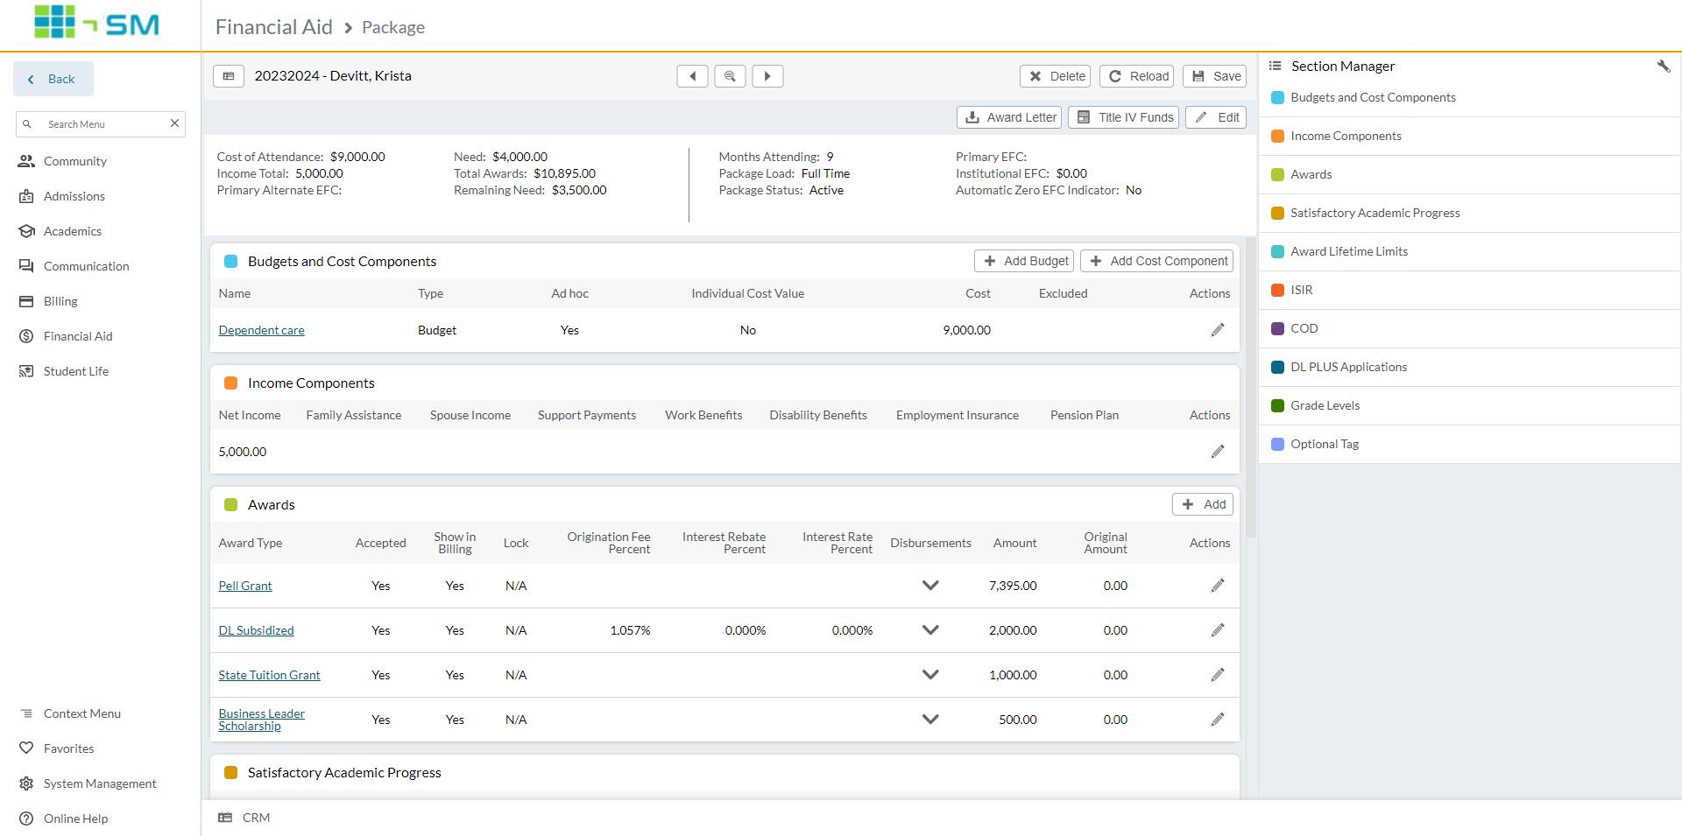The height and width of the screenshot is (836, 1682).
Task: Expand Business Leader Scholarship disbursements chevron
Action: point(930,720)
